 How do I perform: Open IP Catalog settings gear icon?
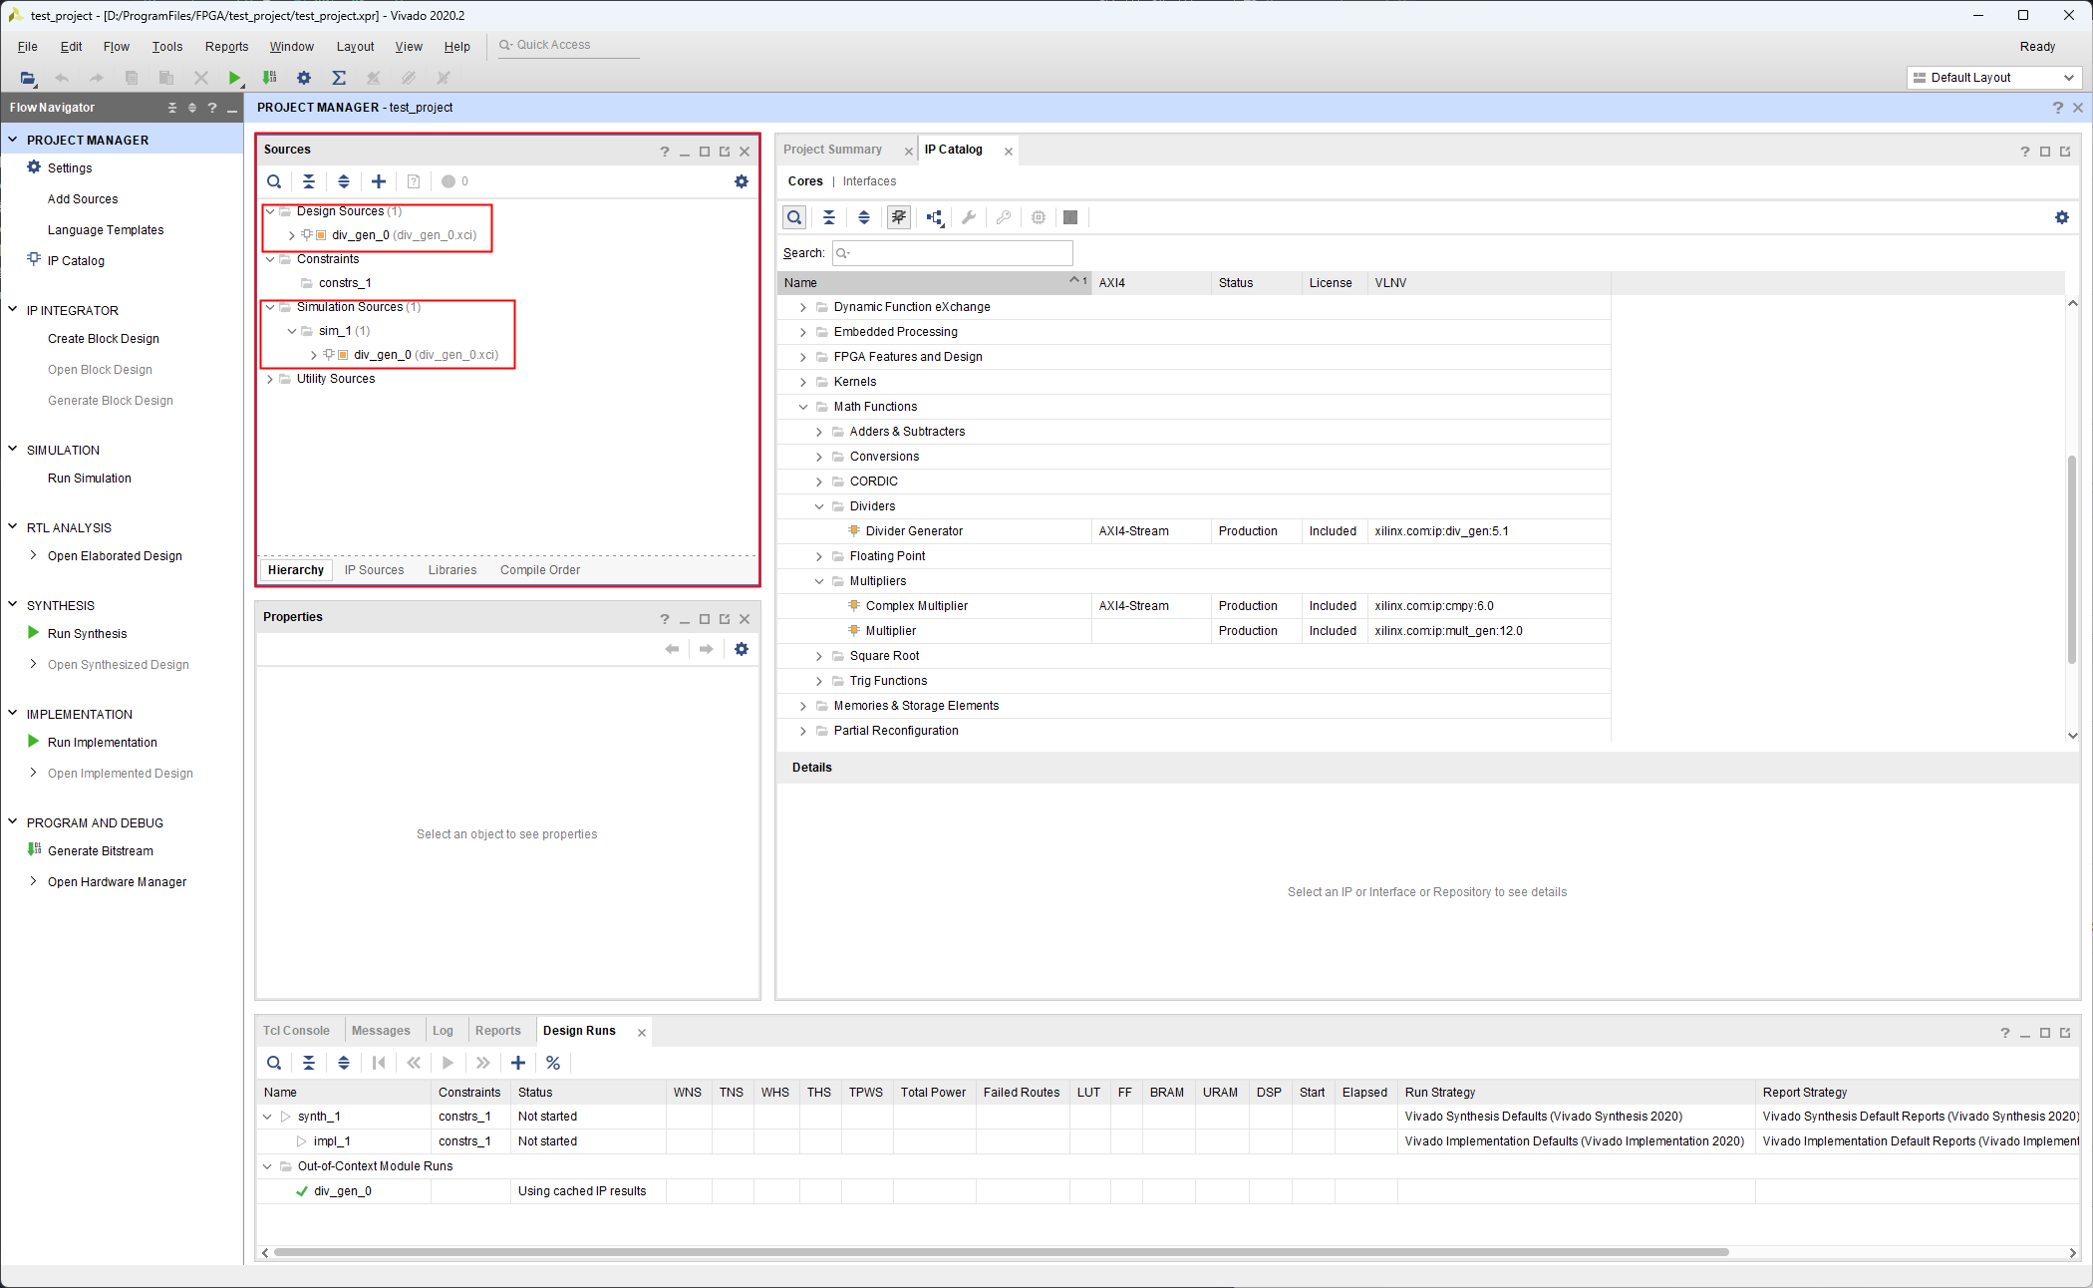point(2062,217)
